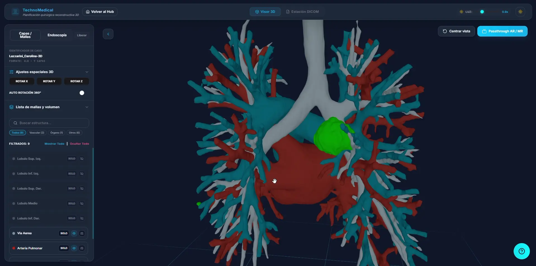Collapse the Lista de mallas y volumen section

[x=87, y=107]
